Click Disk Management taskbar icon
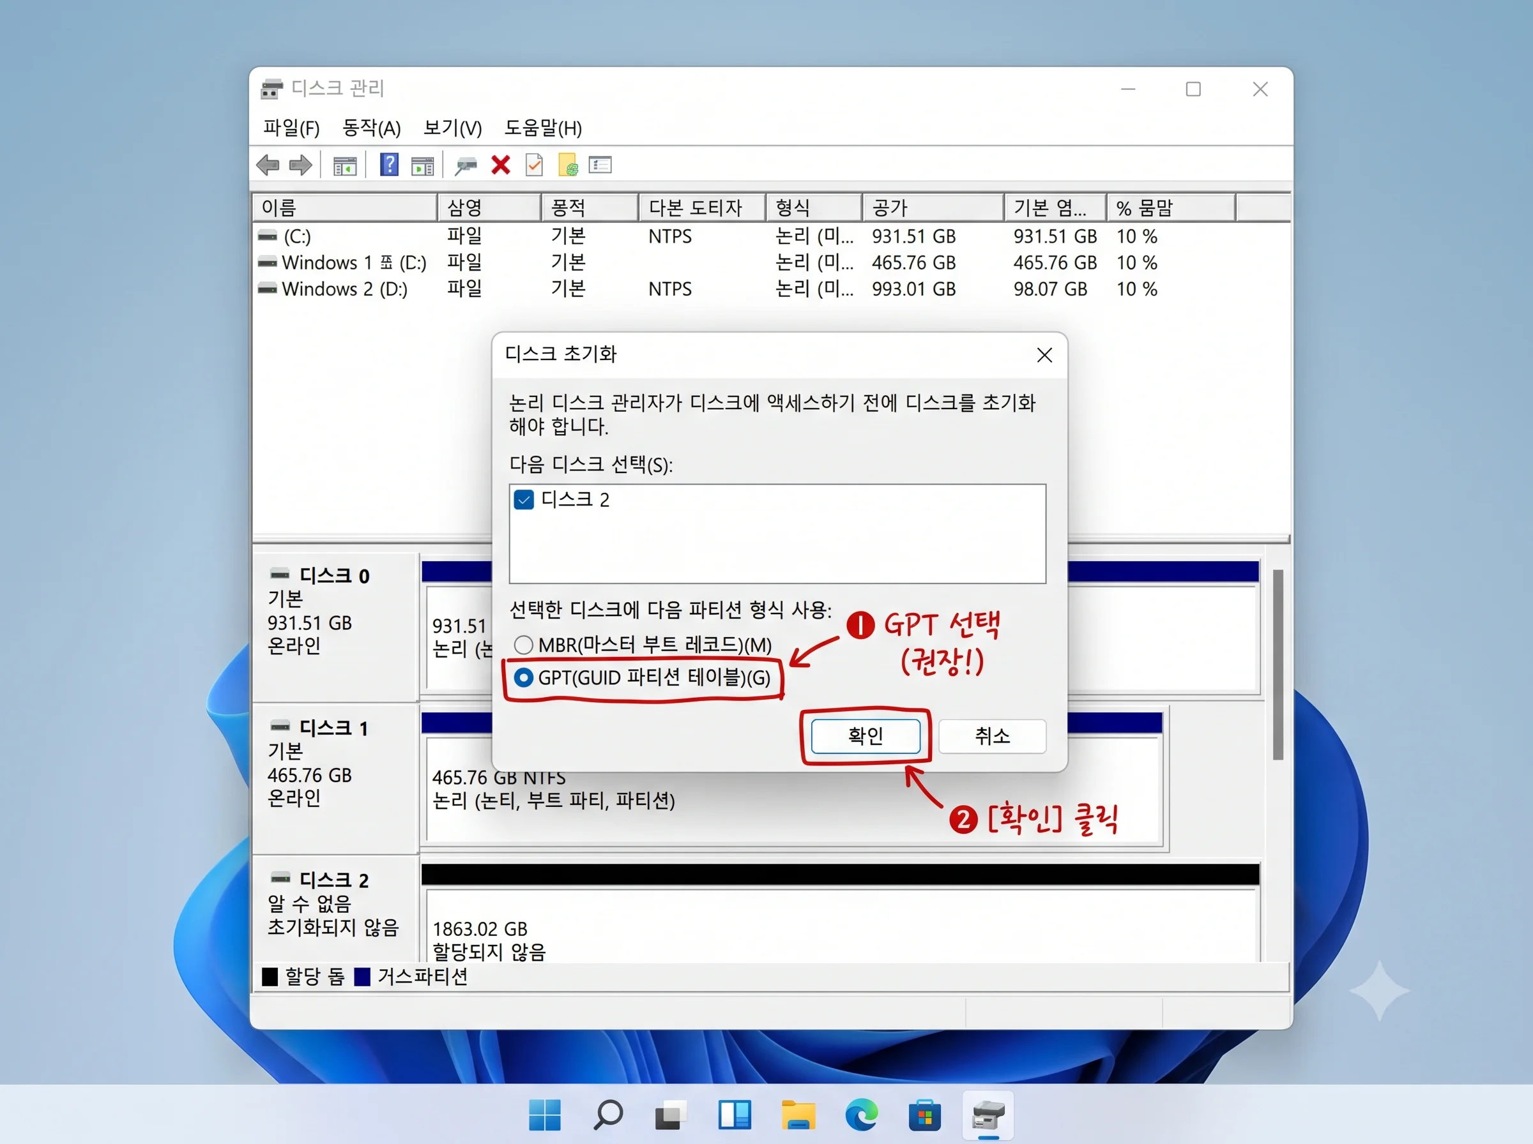The height and width of the screenshot is (1144, 1533). pos(988,1116)
